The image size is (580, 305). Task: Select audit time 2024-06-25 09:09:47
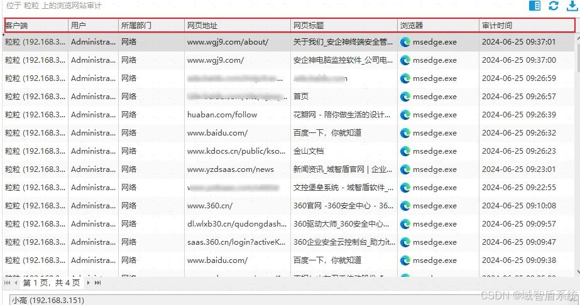tap(518, 242)
